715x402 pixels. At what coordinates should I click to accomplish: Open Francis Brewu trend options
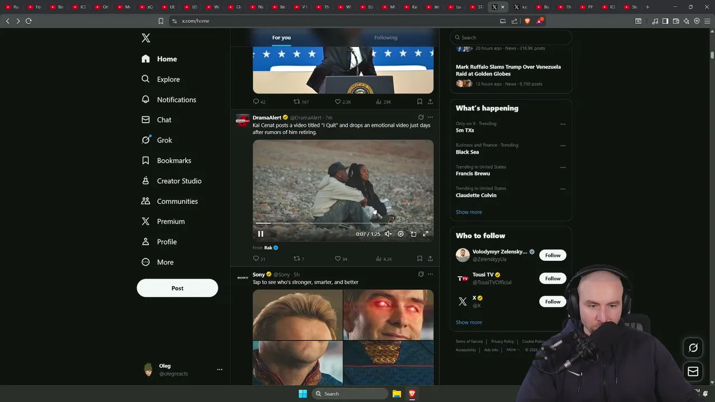563,167
